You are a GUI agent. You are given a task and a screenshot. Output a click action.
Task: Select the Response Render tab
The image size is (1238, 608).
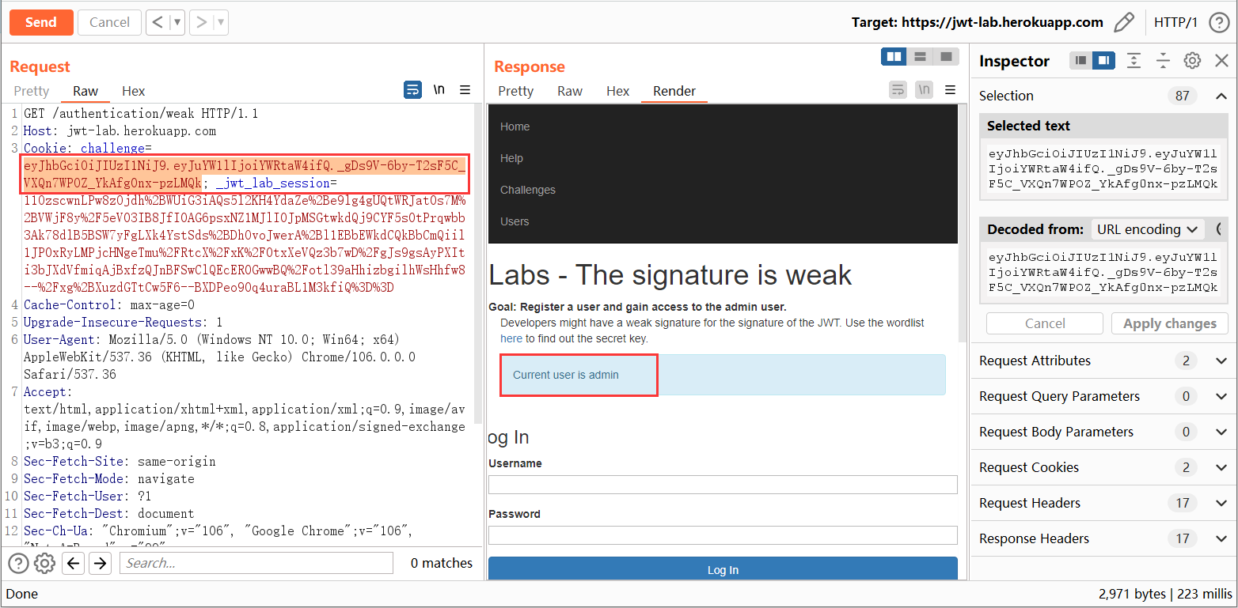coord(674,91)
